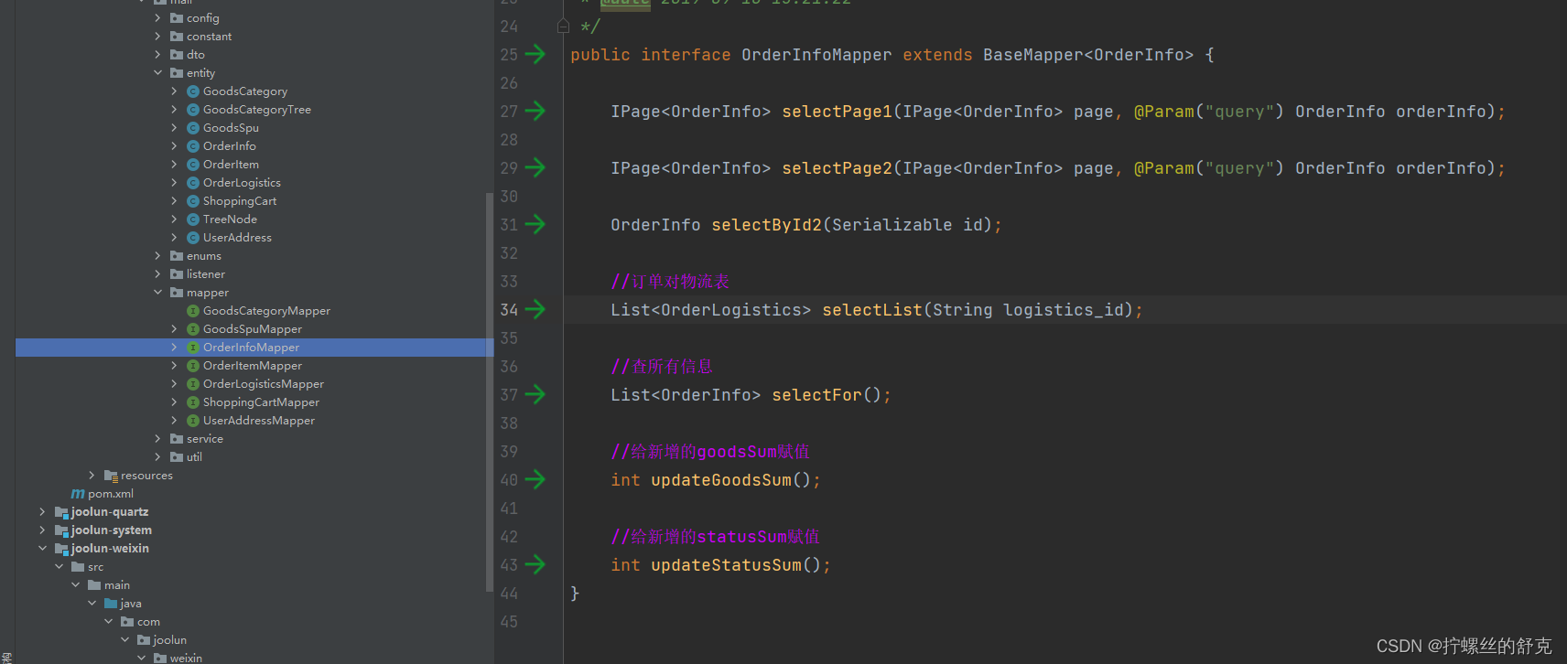This screenshot has width=1567, height=664.
Task: Click the class icon of GoodsCategoryTree
Action: [193, 110]
